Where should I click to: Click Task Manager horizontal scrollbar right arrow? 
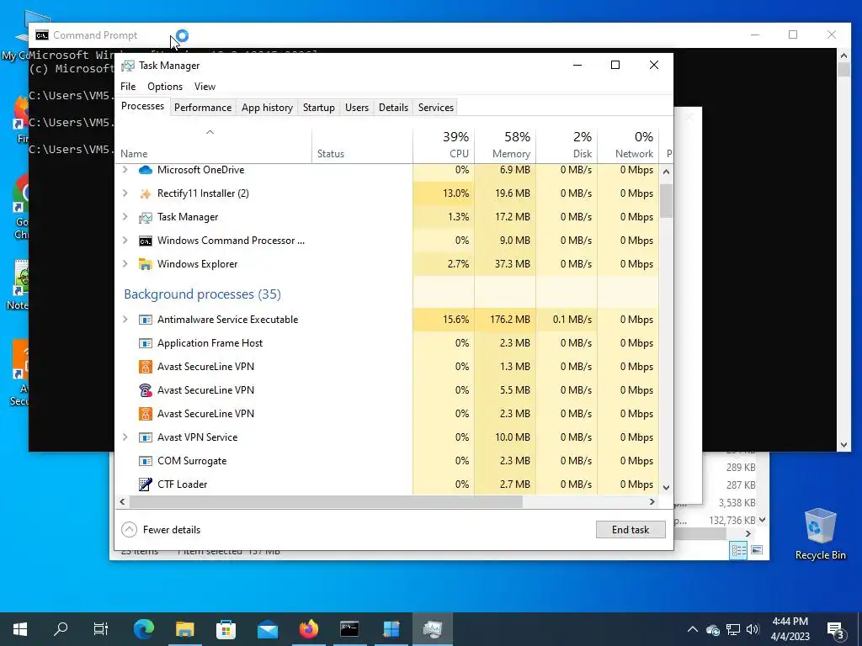tap(652, 501)
